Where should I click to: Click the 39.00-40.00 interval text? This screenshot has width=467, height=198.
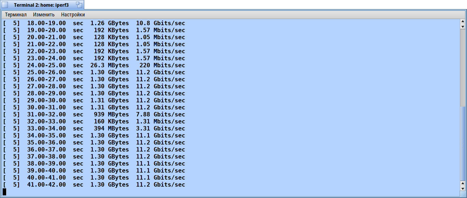point(47,171)
